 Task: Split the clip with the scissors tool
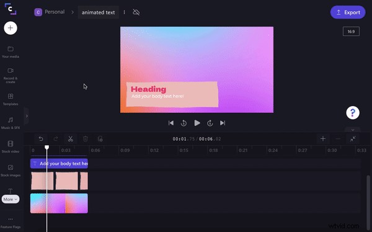coord(71,139)
